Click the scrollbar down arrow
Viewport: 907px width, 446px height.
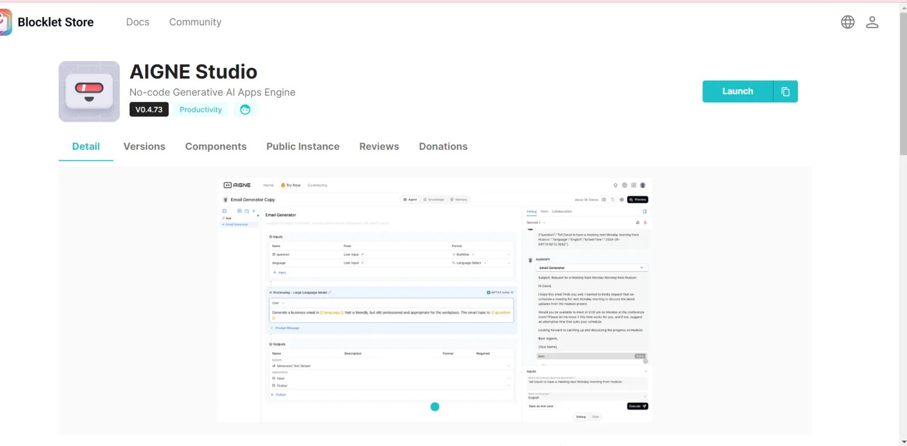click(x=903, y=441)
